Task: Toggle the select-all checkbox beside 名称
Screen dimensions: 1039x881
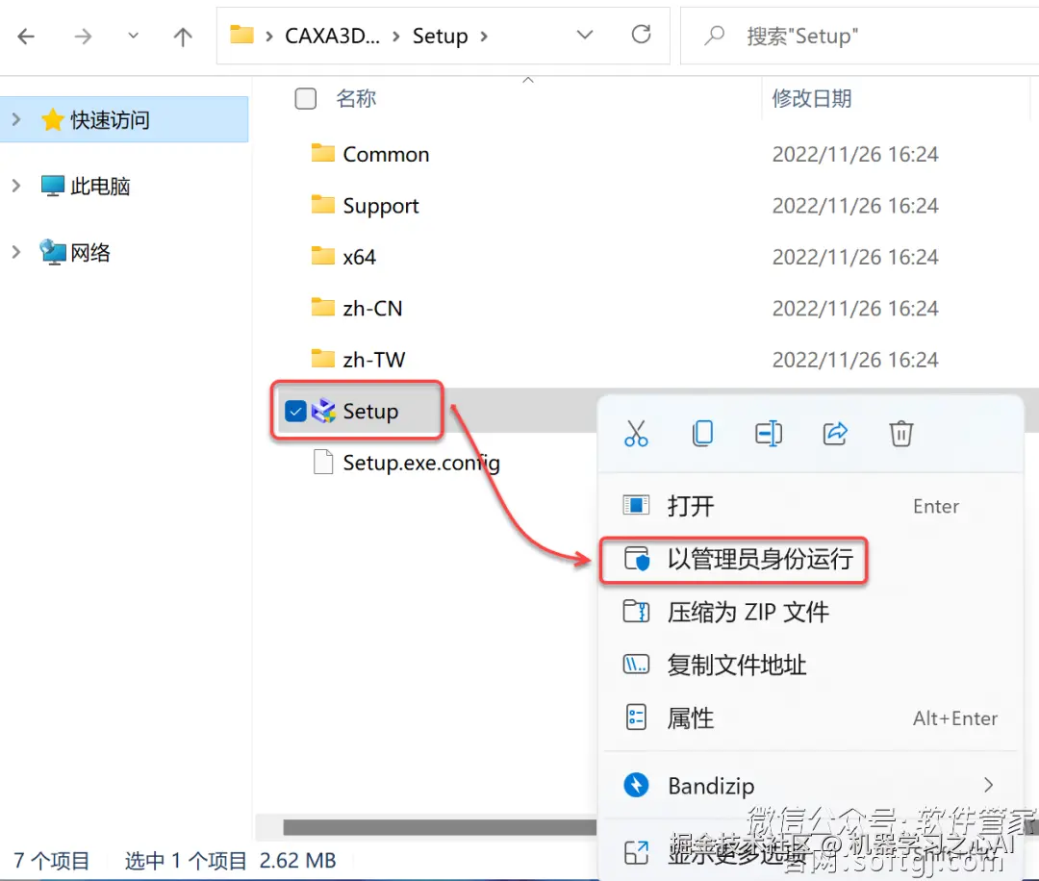Action: pos(306,99)
